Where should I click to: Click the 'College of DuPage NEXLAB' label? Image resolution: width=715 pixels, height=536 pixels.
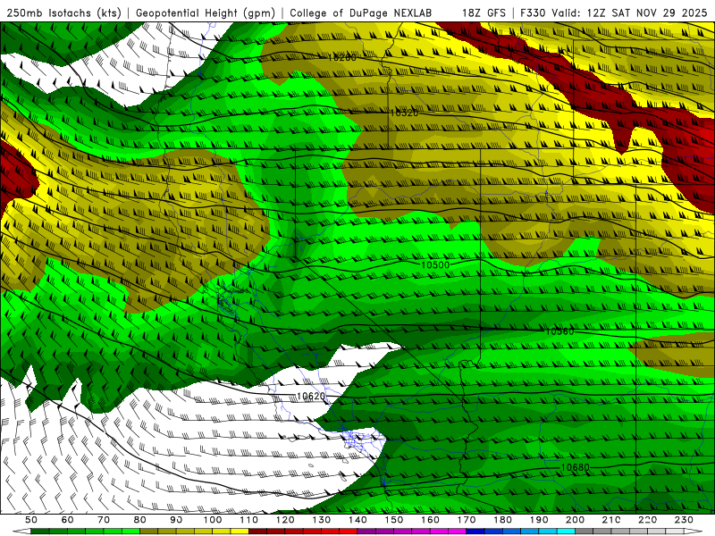[x=361, y=13]
